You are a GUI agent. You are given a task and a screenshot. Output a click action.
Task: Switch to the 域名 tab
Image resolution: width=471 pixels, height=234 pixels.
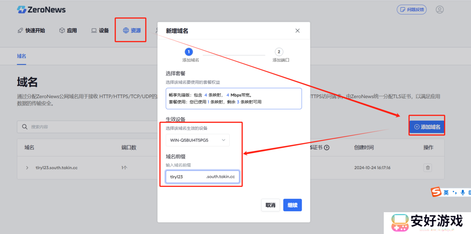(21, 56)
